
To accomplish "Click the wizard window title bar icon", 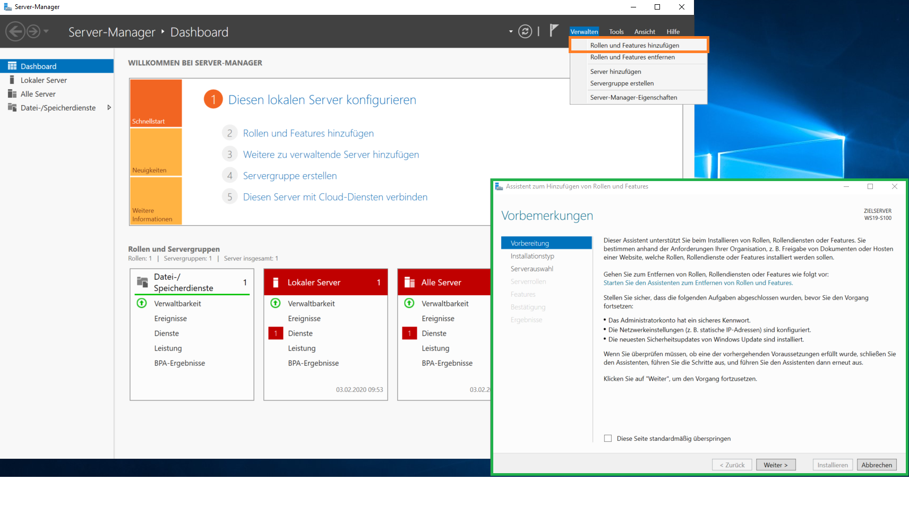I will click(x=499, y=186).
